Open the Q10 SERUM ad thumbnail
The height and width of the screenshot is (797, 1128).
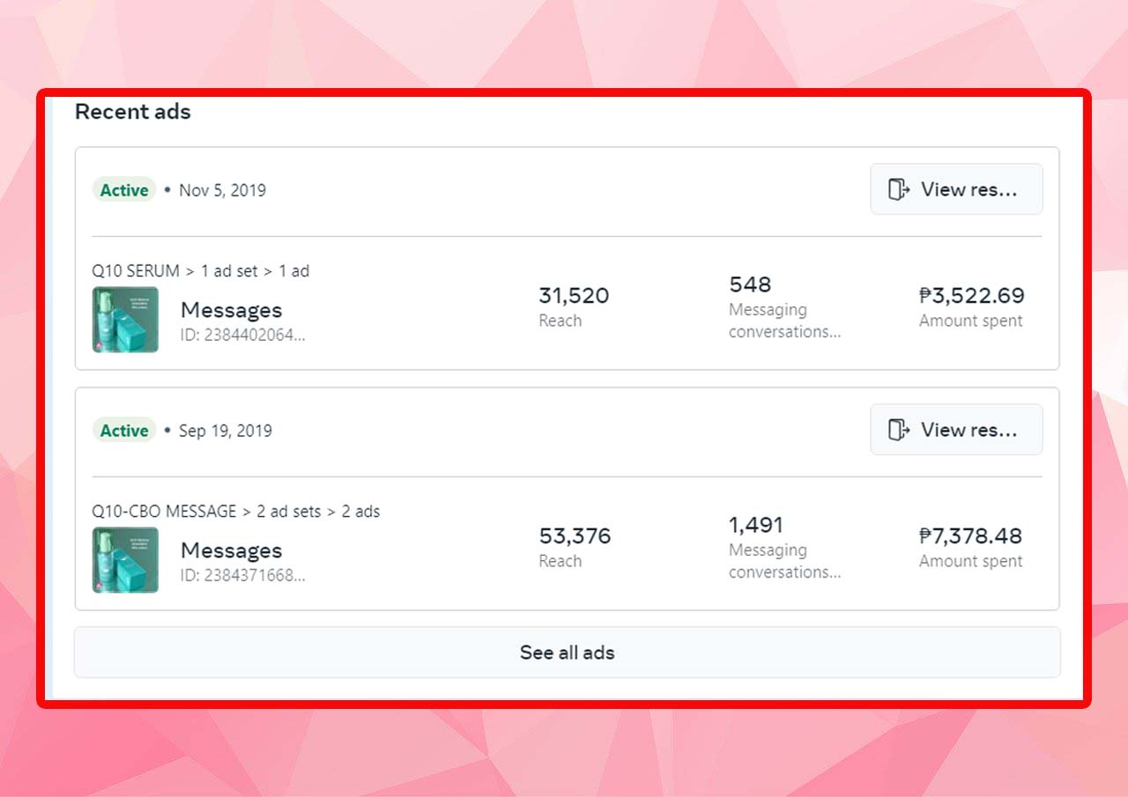125,320
